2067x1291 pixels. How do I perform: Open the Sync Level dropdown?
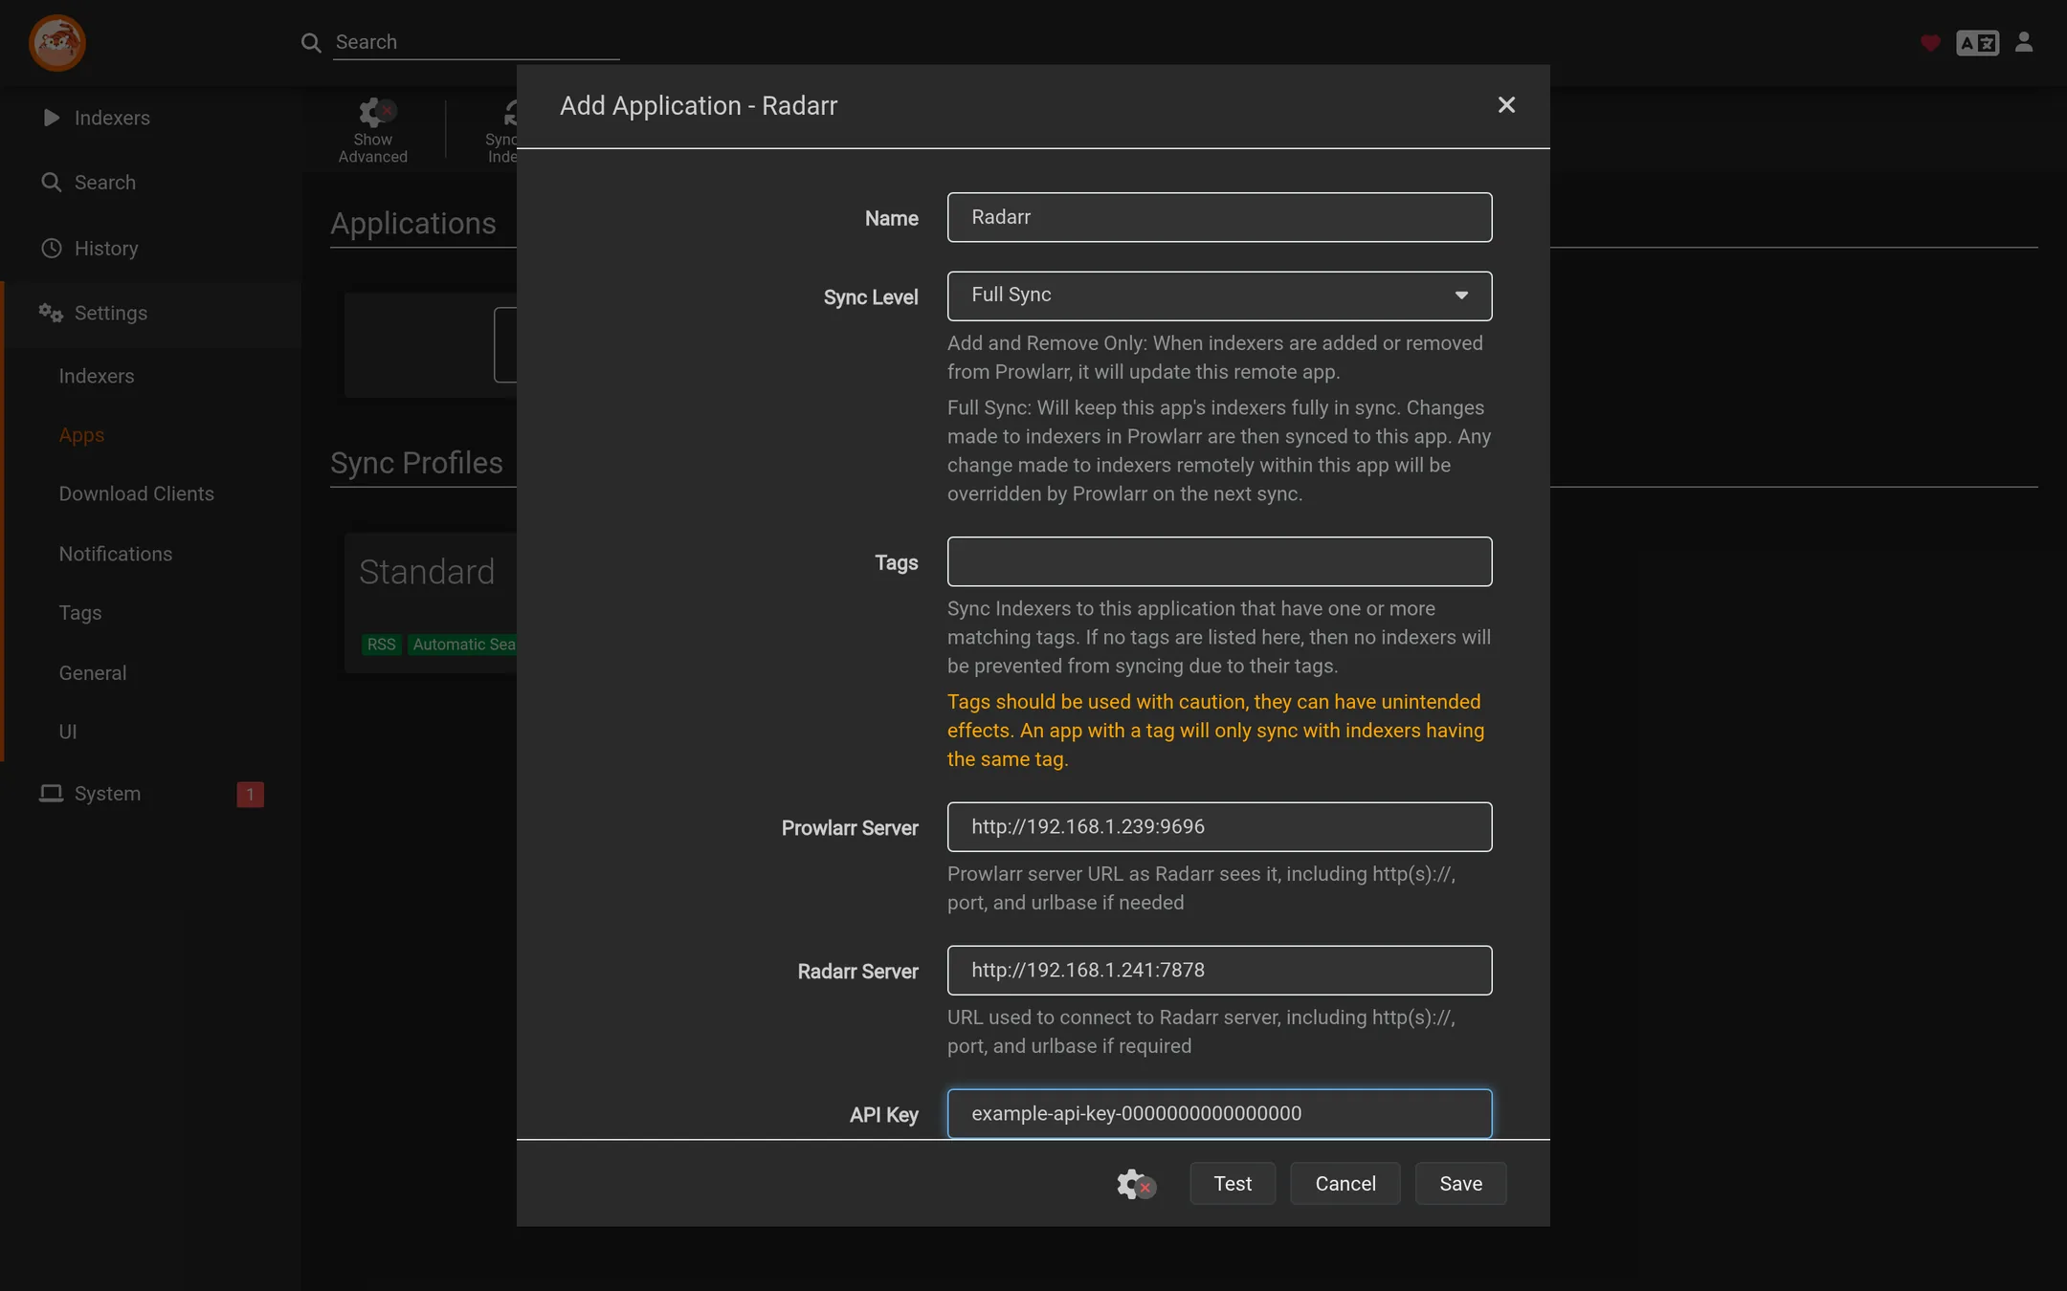pyautogui.click(x=1219, y=295)
